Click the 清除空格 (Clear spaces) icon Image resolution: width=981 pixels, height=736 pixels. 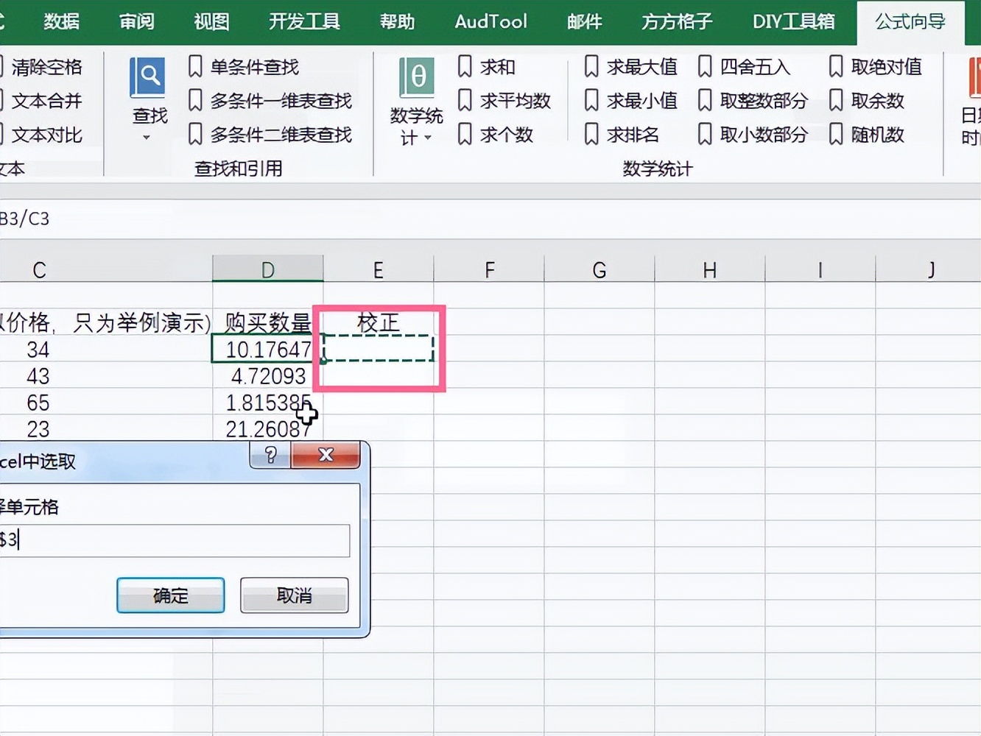[49, 66]
